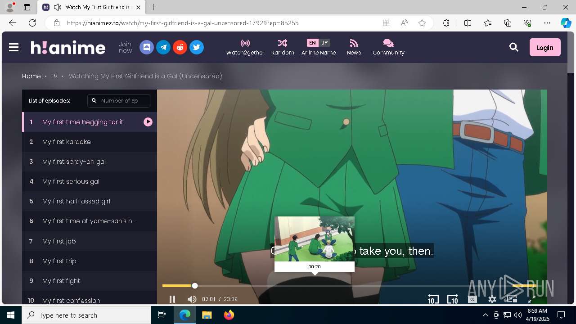
Task: Select episode 2 My first karaoke
Action: coord(90,142)
